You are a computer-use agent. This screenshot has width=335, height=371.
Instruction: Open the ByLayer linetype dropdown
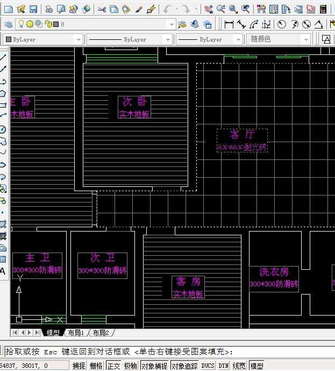coord(167,39)
